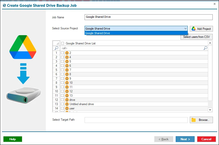Viewport: 219px width, 145px height.
Task: Click the user icon beside 'drive' entry
Action: point(67,100)
